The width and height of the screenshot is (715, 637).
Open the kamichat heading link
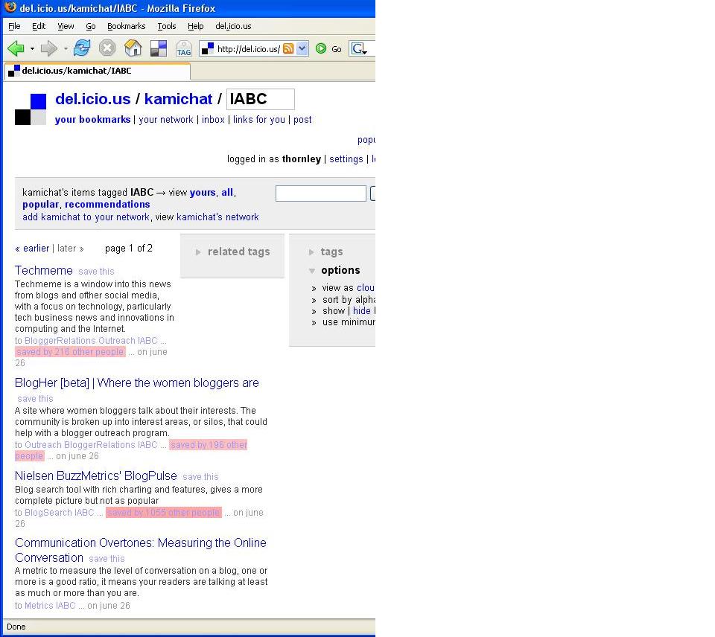pos(178,99)
